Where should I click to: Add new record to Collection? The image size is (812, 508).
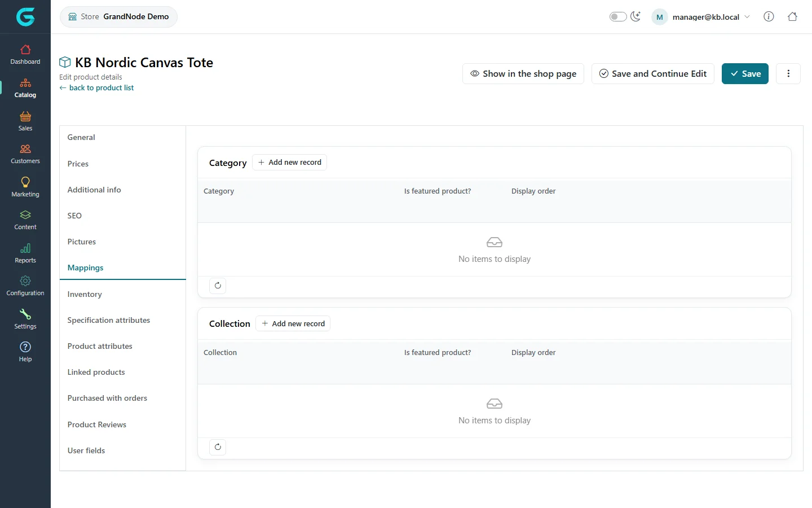pos(293,323)
